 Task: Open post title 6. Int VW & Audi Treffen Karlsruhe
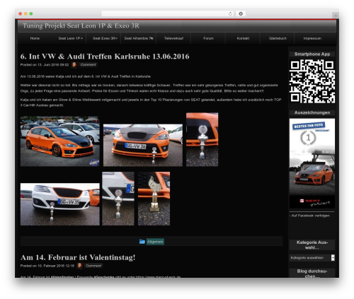(x=105, y=57)
